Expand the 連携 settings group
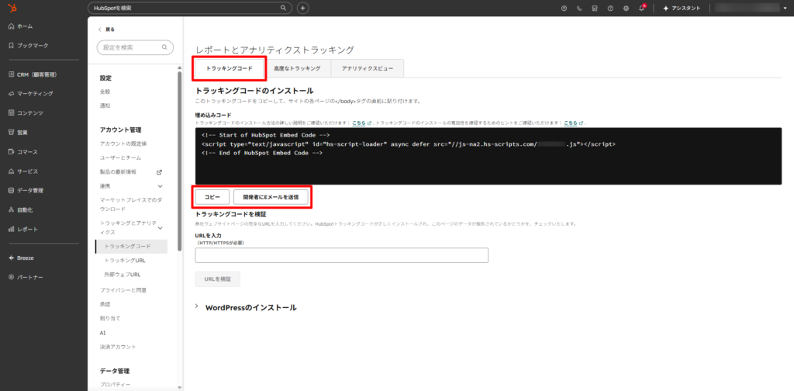Screen dimensions: 794x391 point(131,186)
